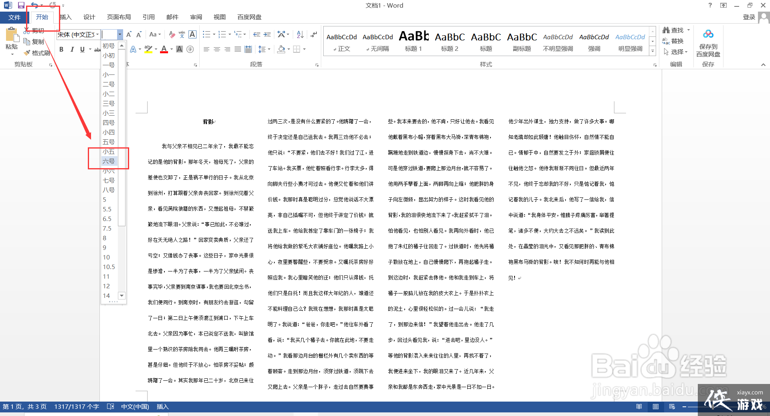Viewport: 770px width, 416px height.
Task: Open the font name dropdown 宋体
Action: [97, 34]
